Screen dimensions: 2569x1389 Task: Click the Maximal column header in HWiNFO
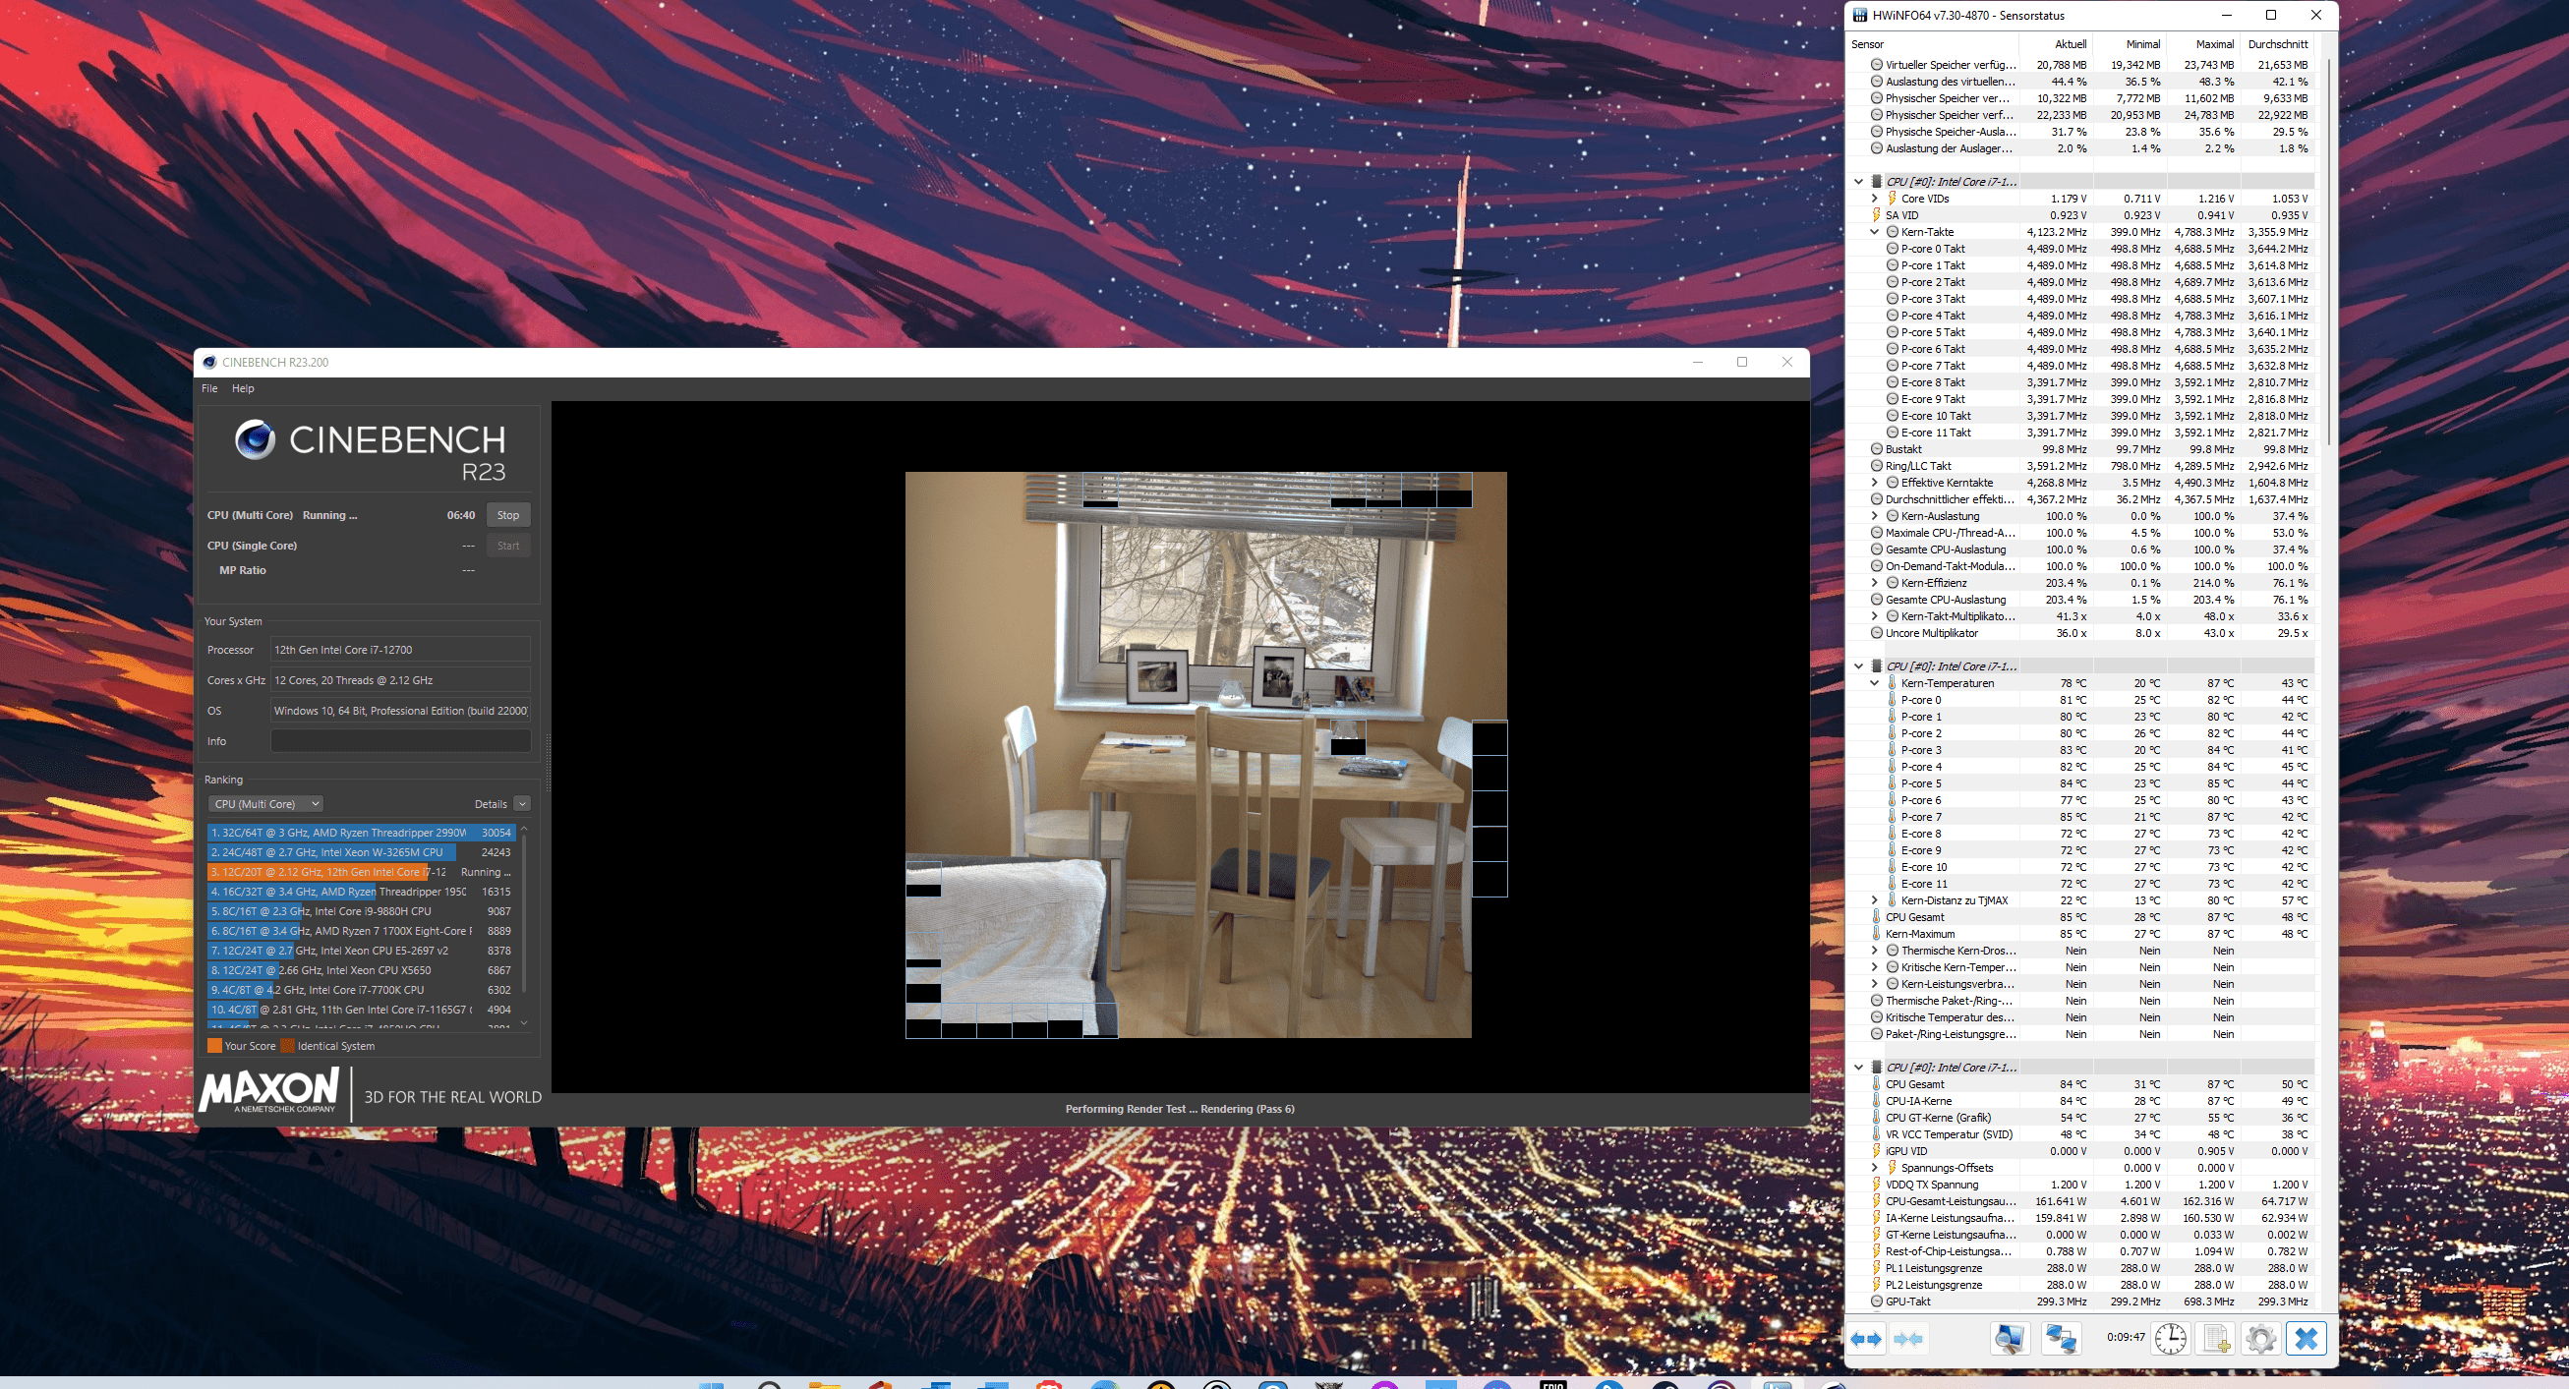pyautogui.click(x=2214, y=44)
